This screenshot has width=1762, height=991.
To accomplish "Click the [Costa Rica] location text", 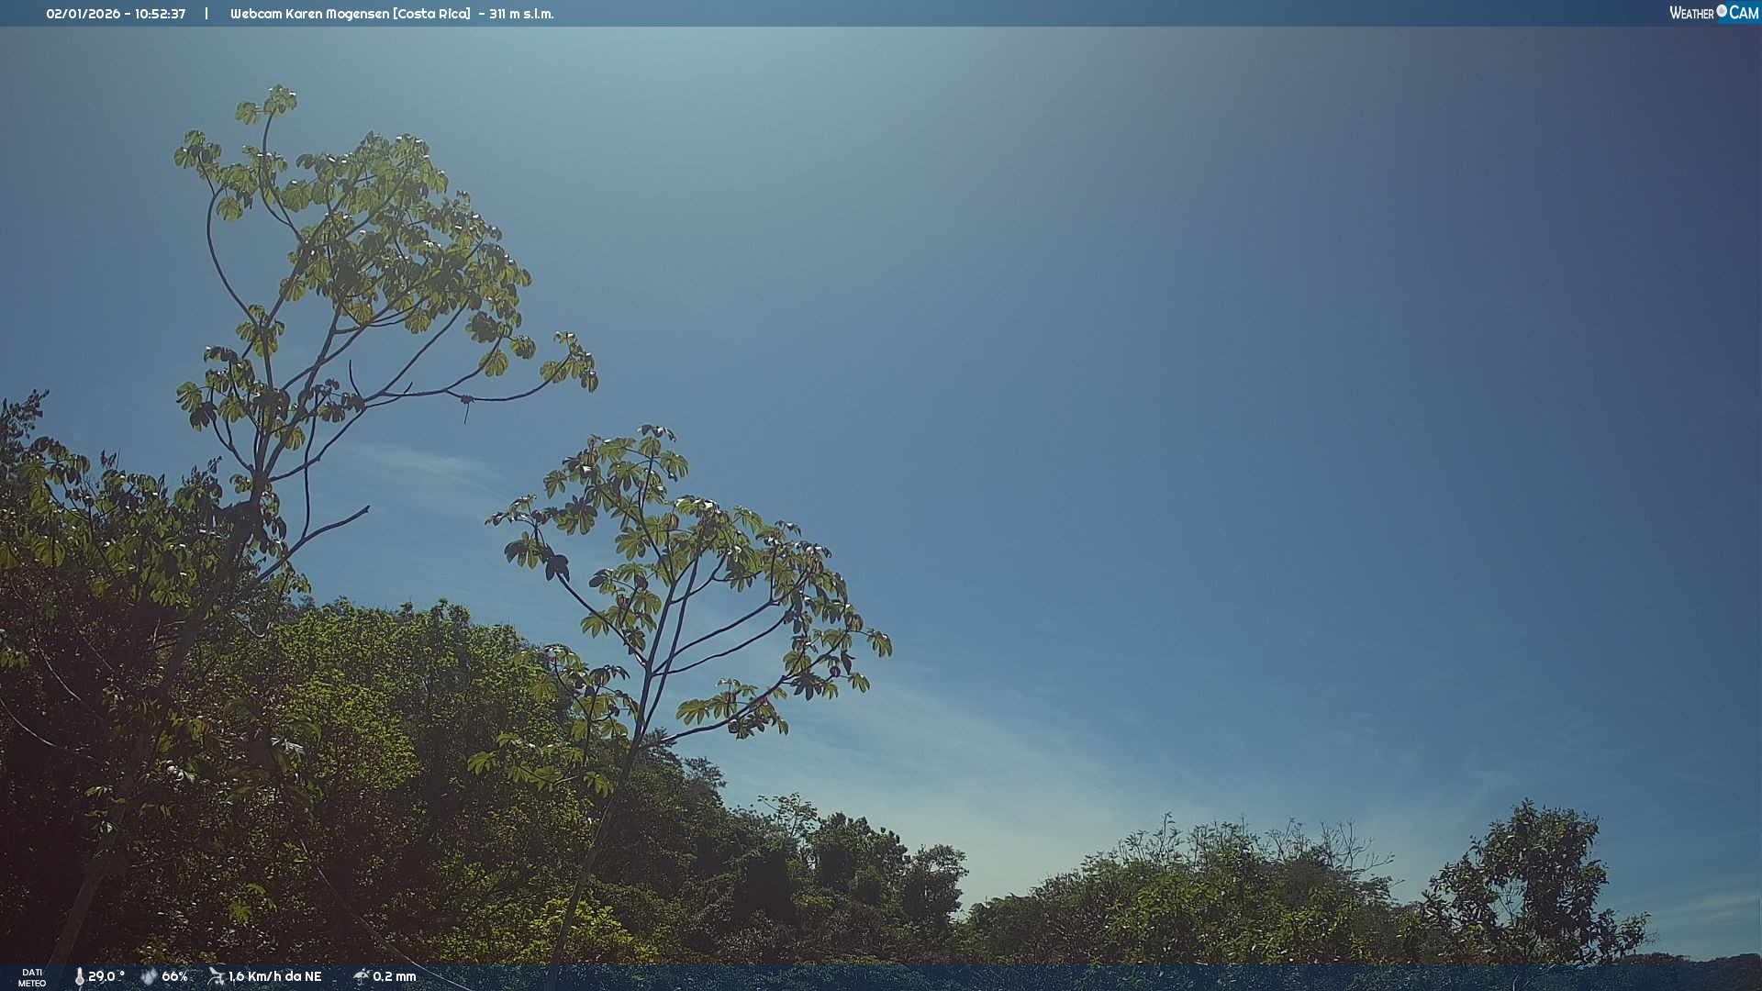I will 431,14.
